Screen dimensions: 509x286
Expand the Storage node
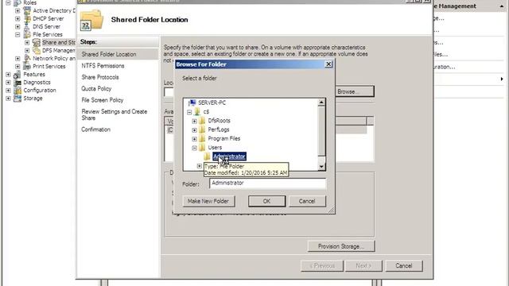[x=8, y=99]
